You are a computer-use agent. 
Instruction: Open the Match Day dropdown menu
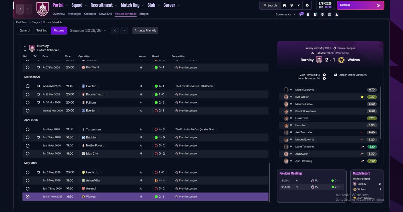tap(132, 5)
